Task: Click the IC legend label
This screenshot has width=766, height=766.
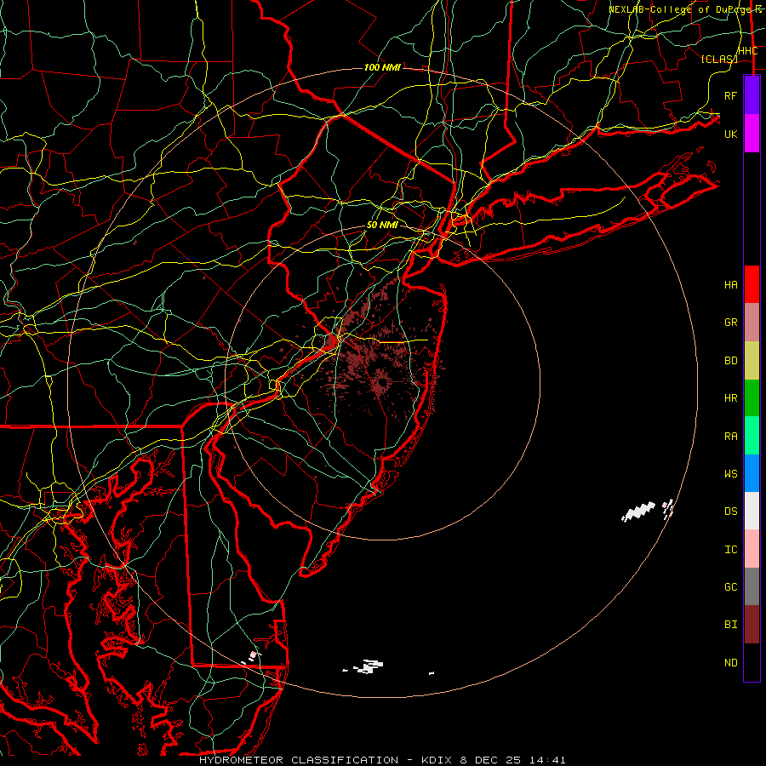Action: tap(730, 550)
